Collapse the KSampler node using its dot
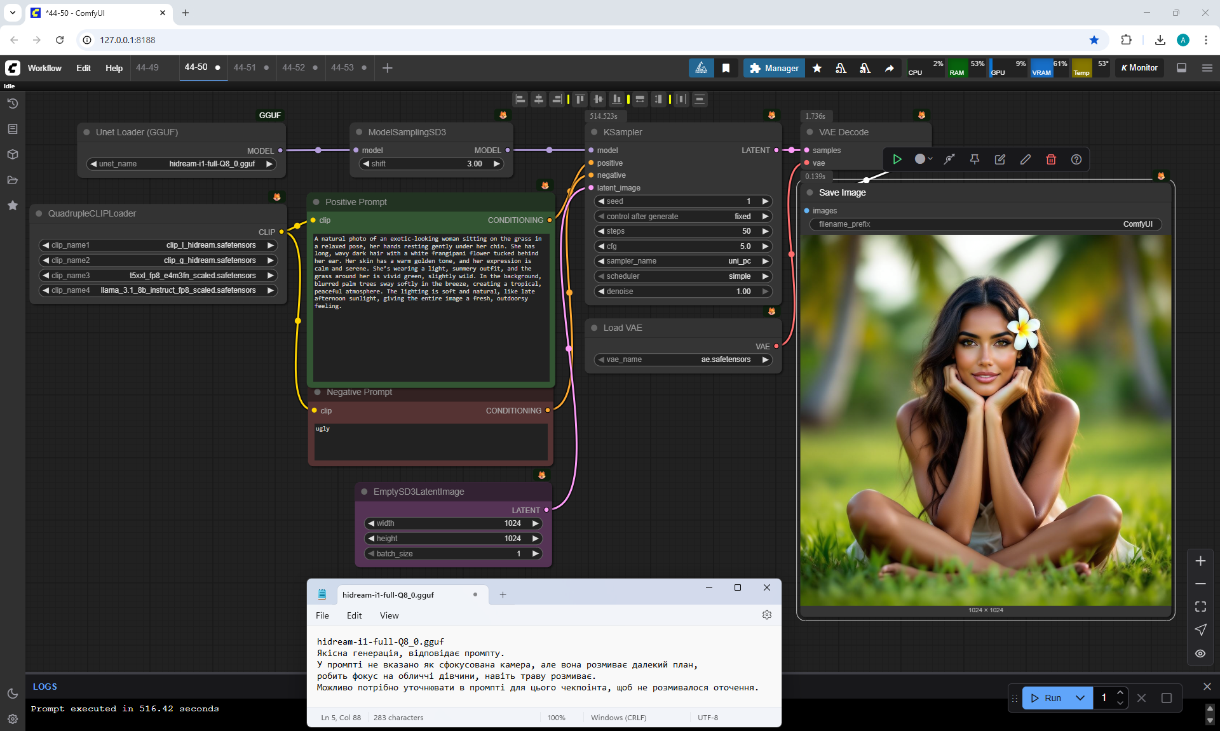The image size is (1220, 731). [x=594, y=132]
